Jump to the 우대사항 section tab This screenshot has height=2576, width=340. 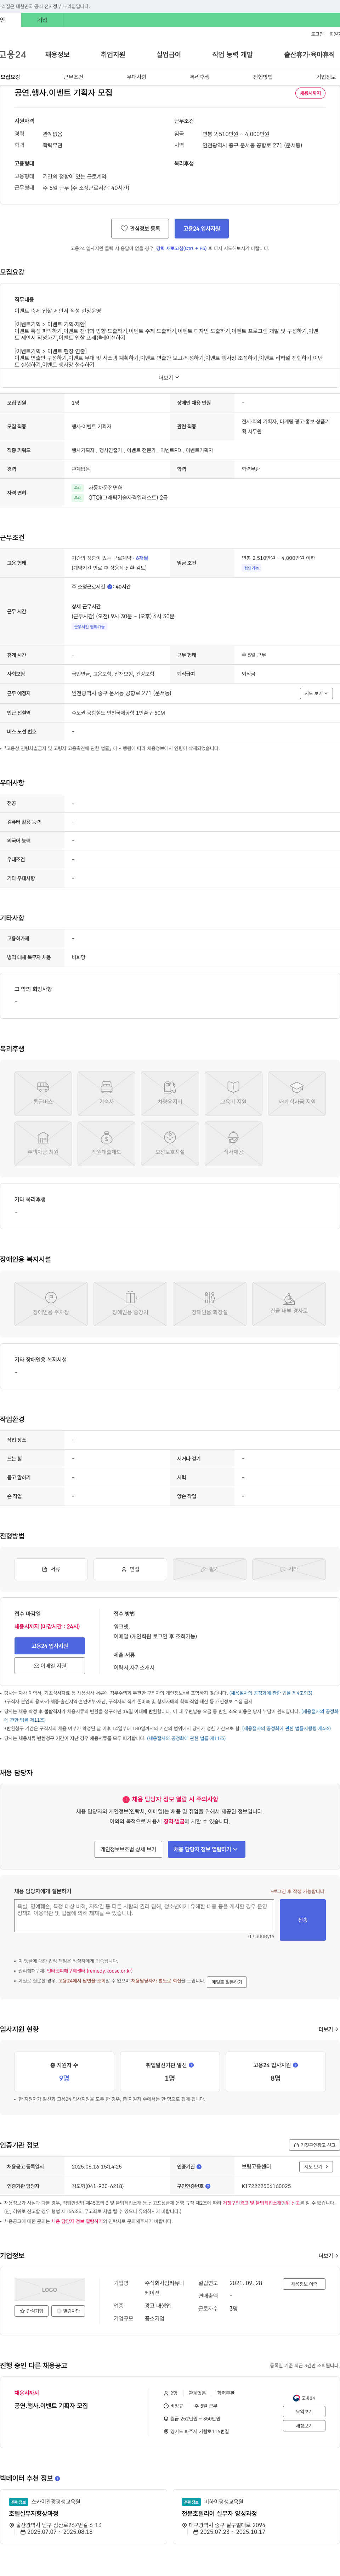136,77
